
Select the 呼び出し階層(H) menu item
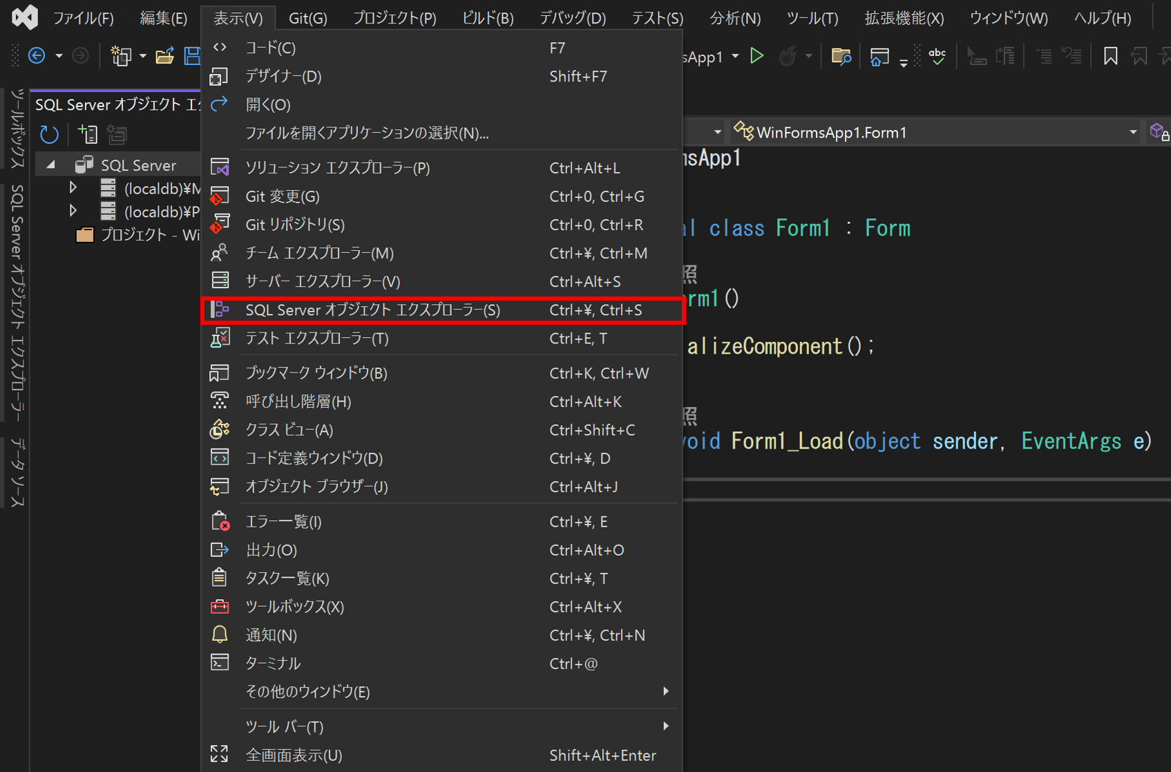click(442, 401)
